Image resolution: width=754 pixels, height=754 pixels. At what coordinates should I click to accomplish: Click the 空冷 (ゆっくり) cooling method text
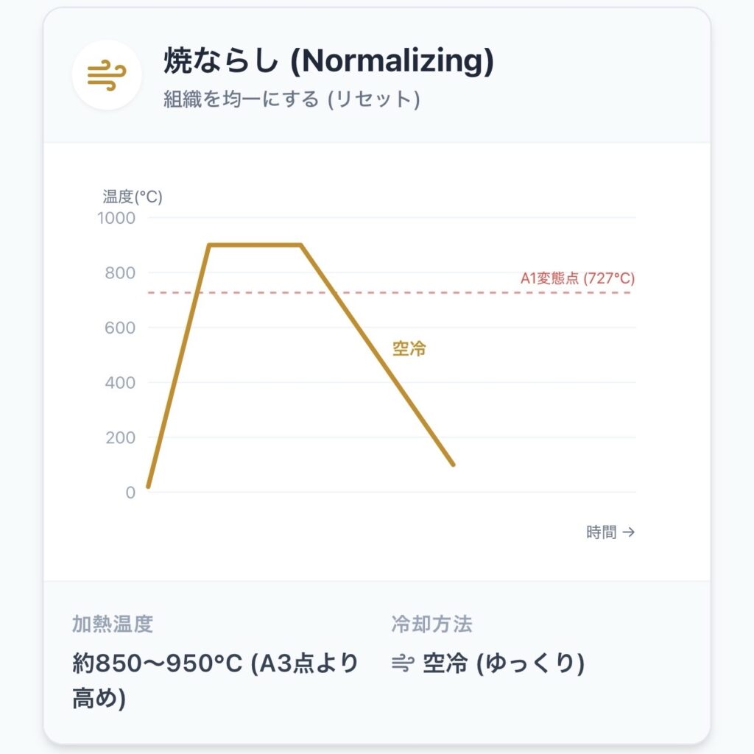click(504, 664)
